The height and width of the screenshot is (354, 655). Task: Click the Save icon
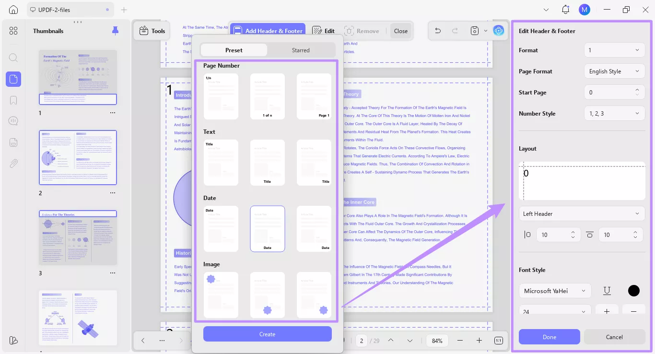click(474, 30)
